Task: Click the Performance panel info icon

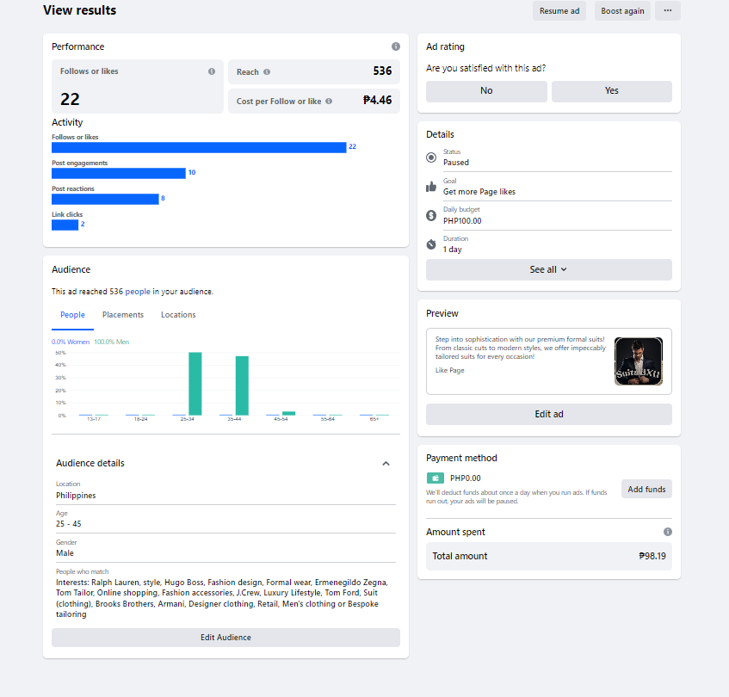Action: point(396,46)
